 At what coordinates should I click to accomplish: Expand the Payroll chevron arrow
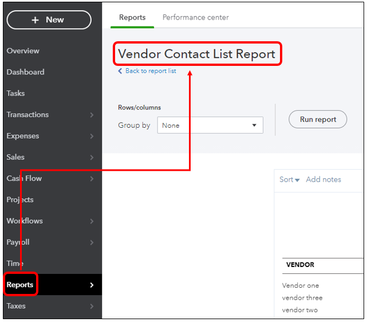pyautogui.click(x=92, y=242)
